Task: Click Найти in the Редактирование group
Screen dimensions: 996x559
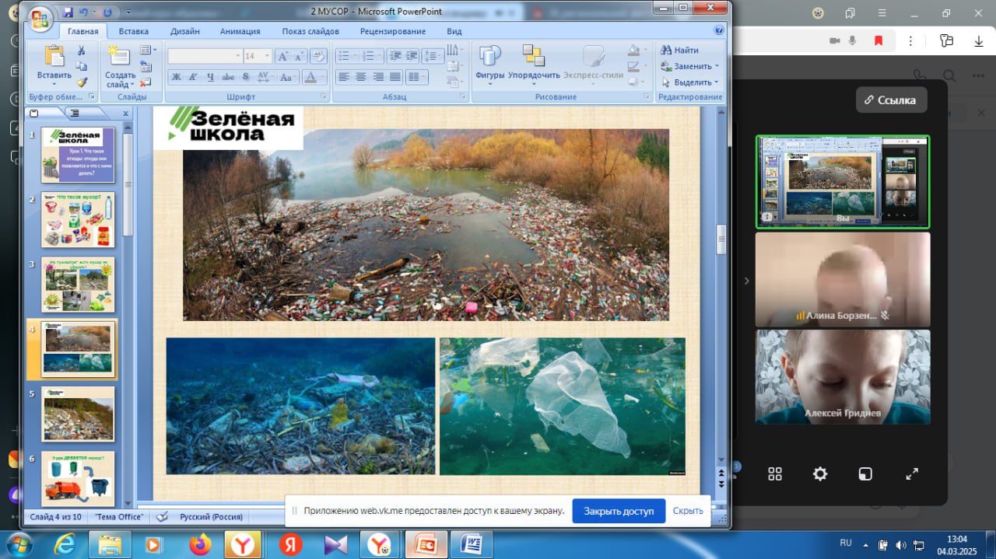Action: coord(680,51)
